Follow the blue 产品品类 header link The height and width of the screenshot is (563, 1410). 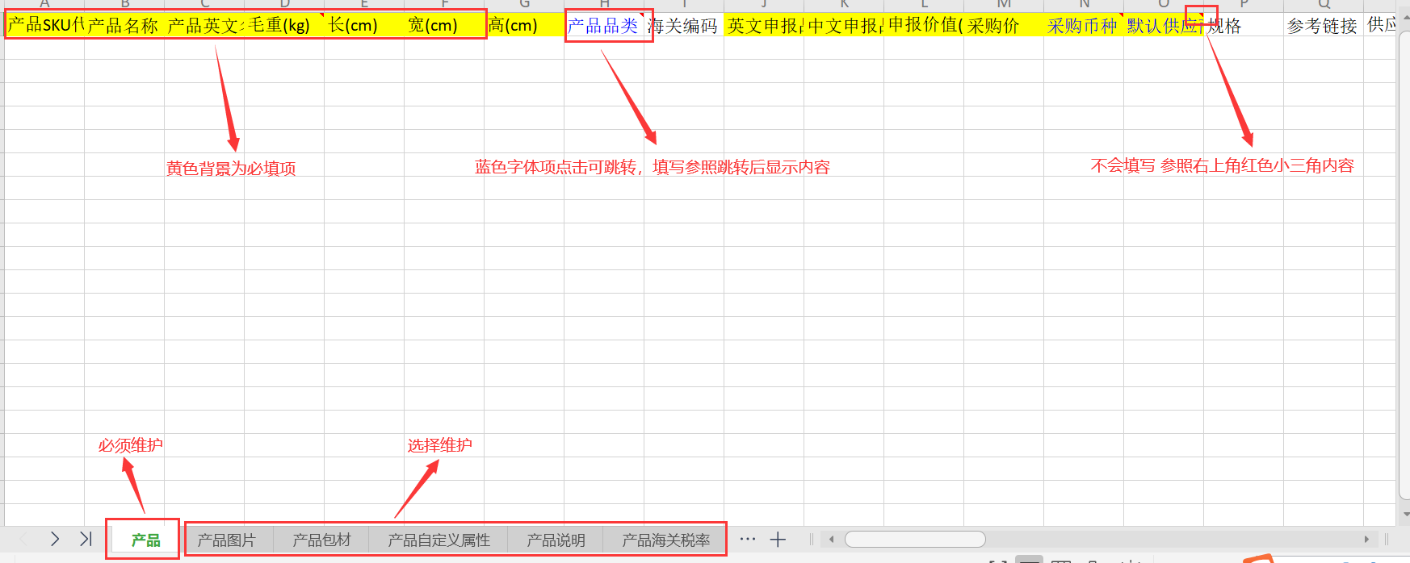tap(602, 26)
